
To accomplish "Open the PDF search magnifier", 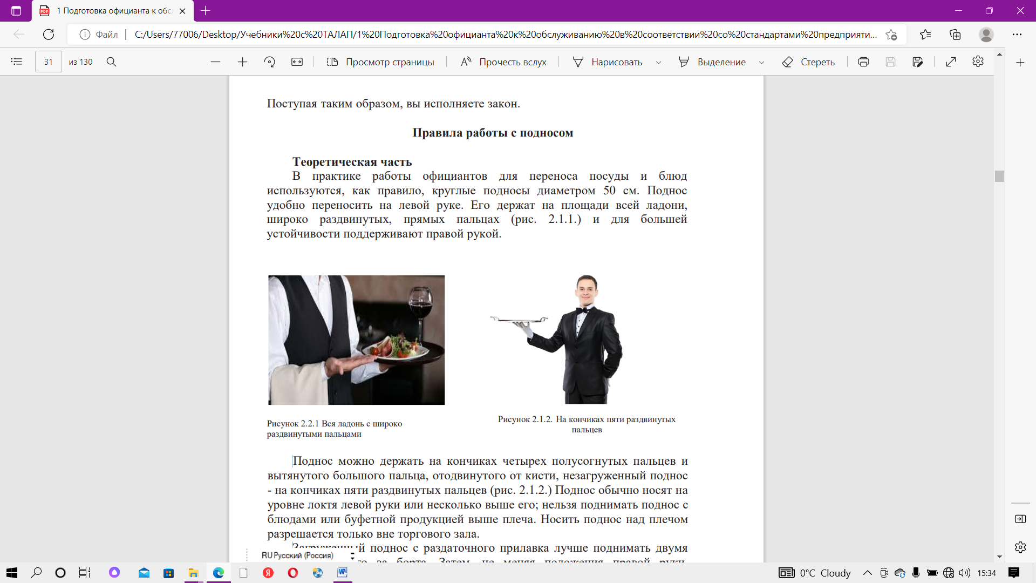I will (x=111, y=62).
